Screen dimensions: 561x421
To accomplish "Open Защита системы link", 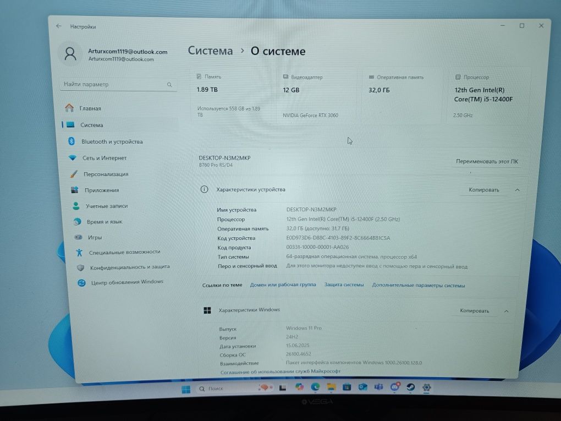I will pos(344,285).
